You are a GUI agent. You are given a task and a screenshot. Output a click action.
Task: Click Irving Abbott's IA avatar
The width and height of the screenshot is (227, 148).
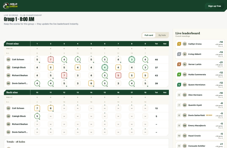185,54
